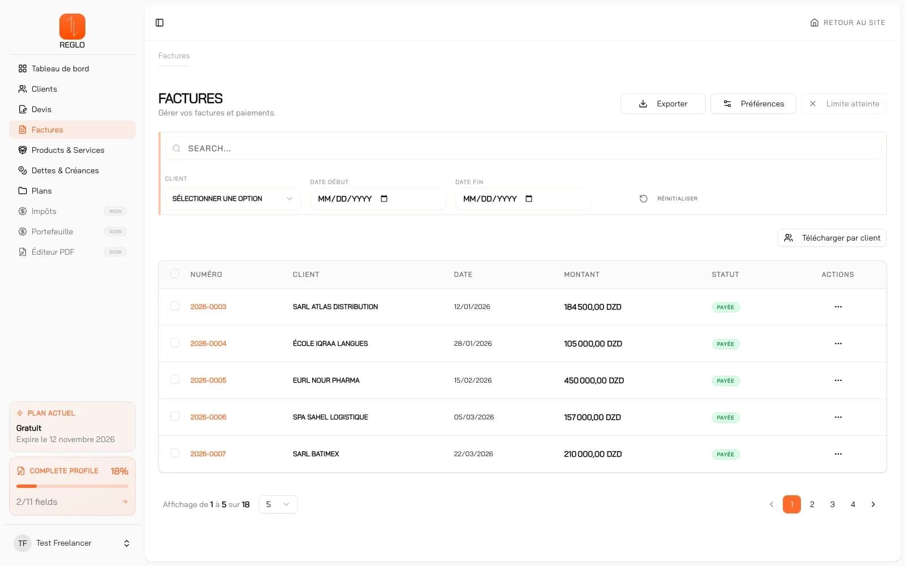905x566 pixels.
Task: Click the Éditeur PDF file icon
Action: (x=23, y=252)
